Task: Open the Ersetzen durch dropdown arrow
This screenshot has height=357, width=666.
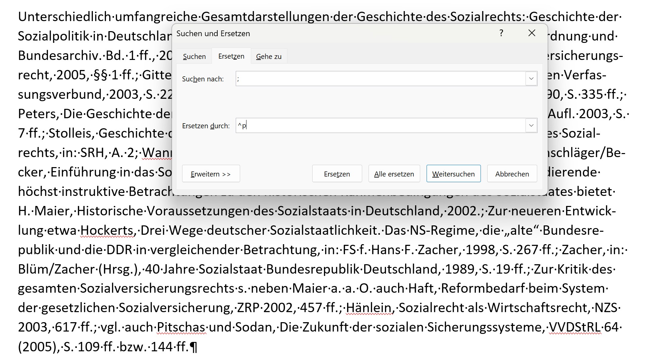Action: 531,126
